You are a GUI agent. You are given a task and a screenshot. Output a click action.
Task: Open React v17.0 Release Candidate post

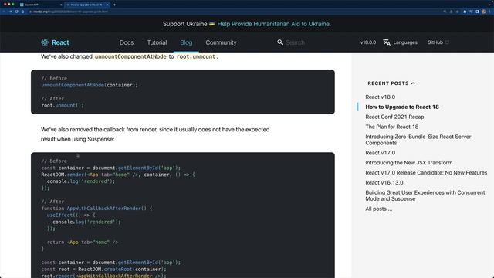pyautogui.click(x=426, y=173)
